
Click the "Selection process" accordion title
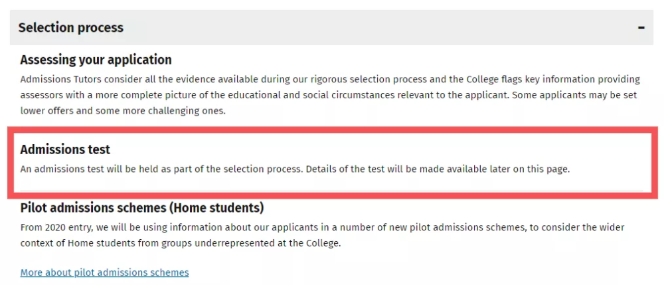(71, 28)
